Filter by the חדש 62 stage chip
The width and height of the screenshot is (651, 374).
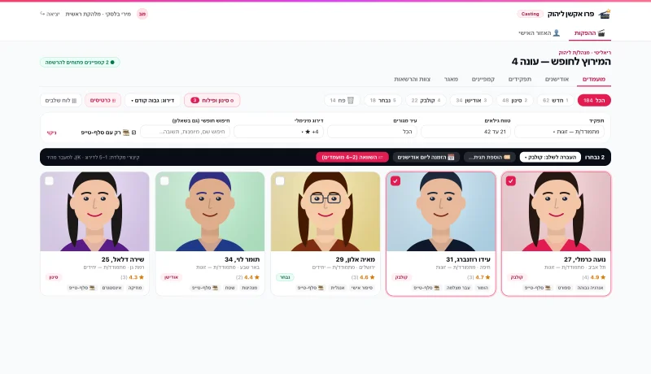pos(556,100)
